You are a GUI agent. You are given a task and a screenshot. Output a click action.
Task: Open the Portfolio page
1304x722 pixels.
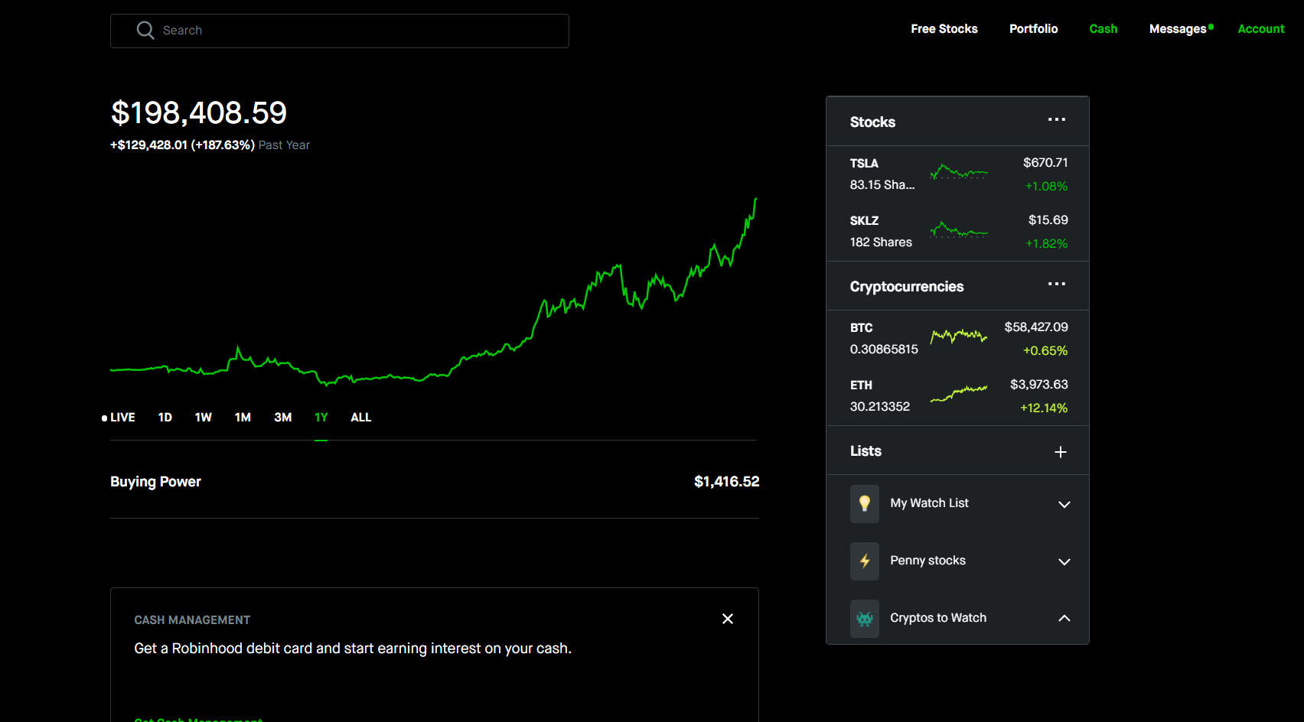1033,29
